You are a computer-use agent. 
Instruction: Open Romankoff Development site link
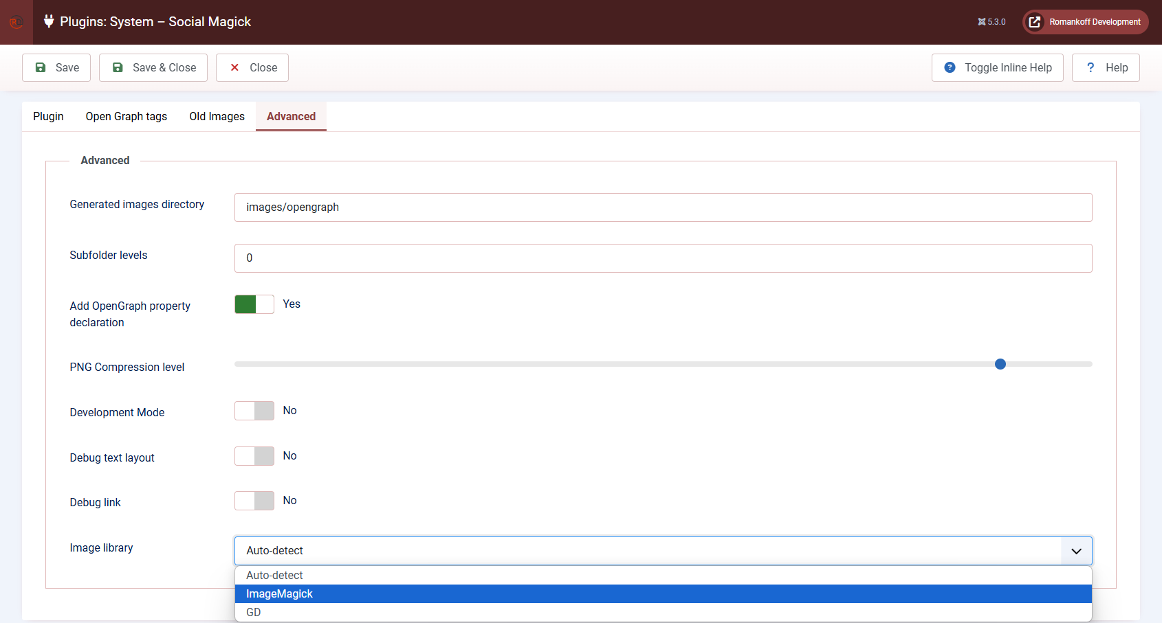coord(1085,22)
